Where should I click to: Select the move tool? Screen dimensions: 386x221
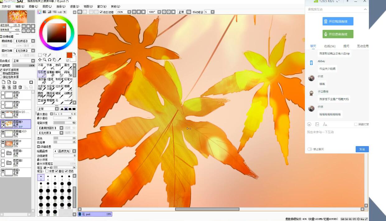click(40, 60)
